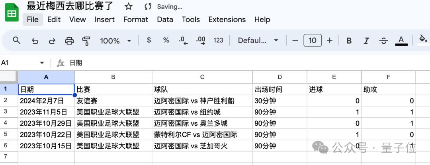The image size is (430, 165).
Task: Select cell 迈阿密国际 vs 芝加哥火
Action: pyautogui.click(x=202, y=146)
